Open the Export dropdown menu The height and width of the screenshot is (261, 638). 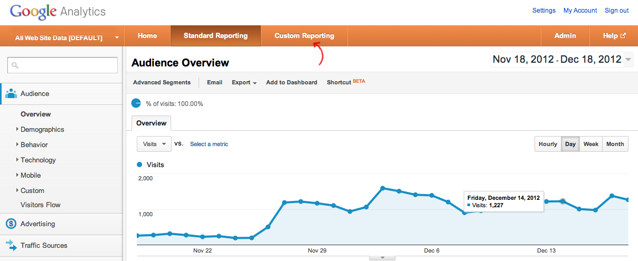click(244, 82)
